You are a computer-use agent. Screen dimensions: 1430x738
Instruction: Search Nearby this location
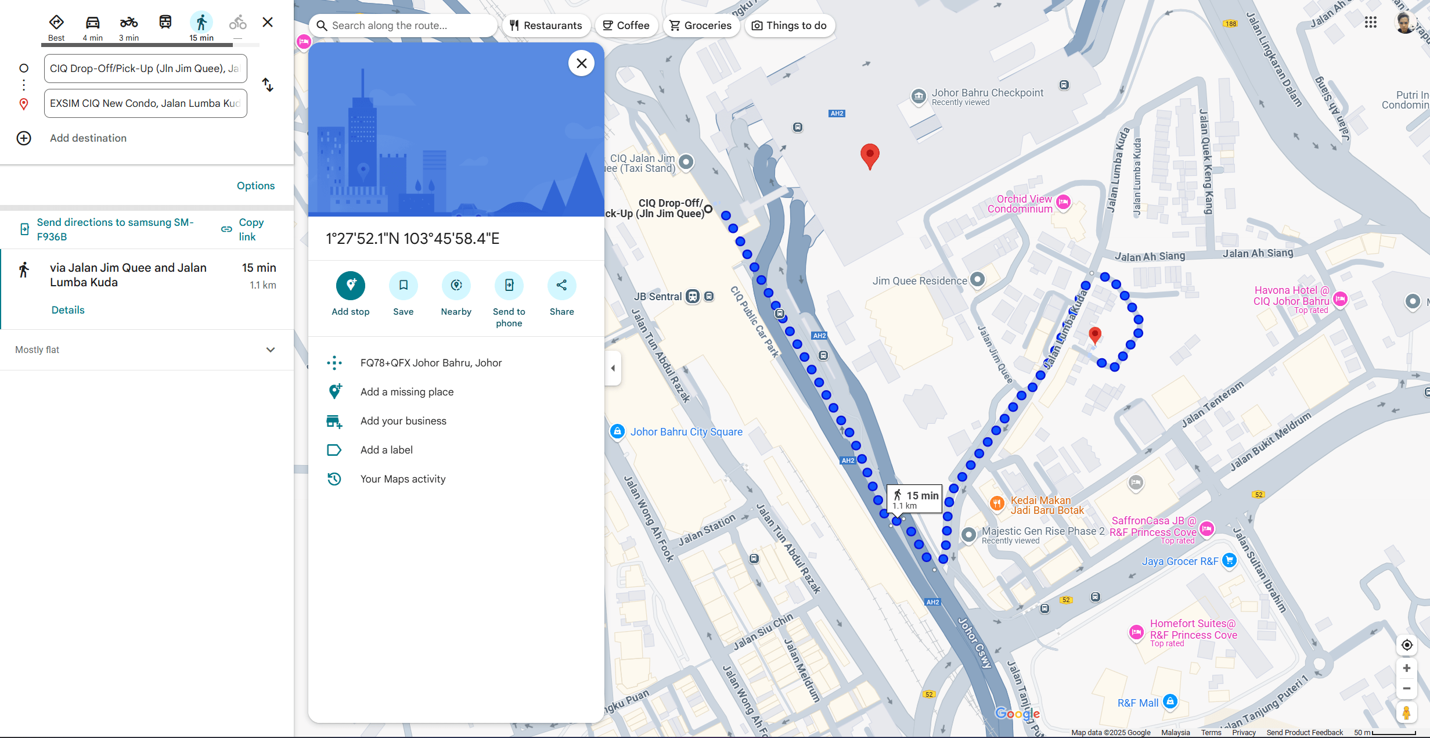(456, 285)
